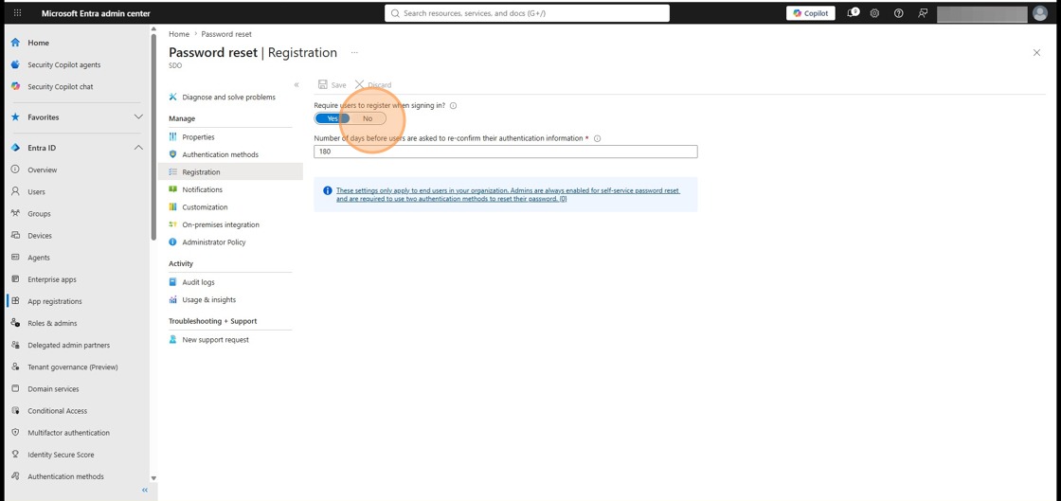Click info icon beside number of days label
The image size is (1061, 501).
598,138
